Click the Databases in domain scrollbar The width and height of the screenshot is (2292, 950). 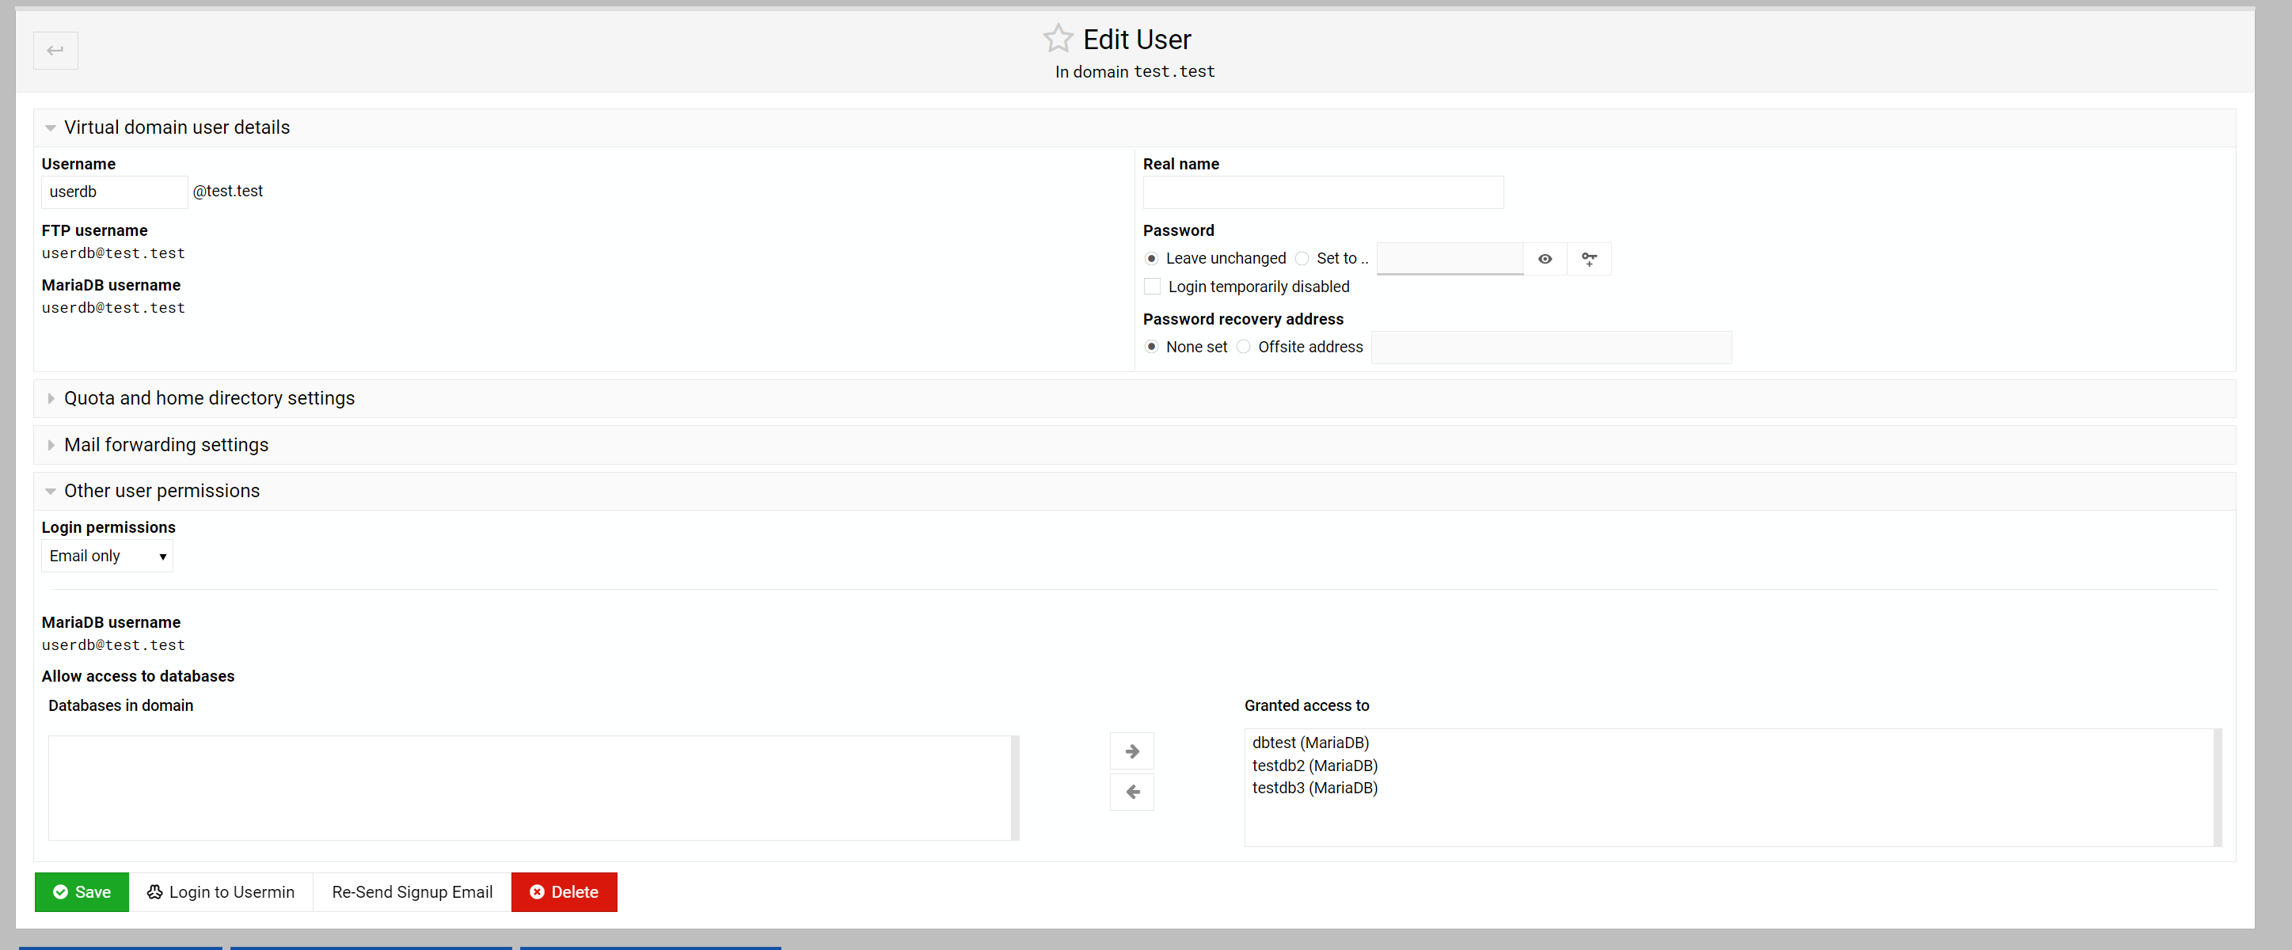pyautogui.click(x=1015, y=788)
